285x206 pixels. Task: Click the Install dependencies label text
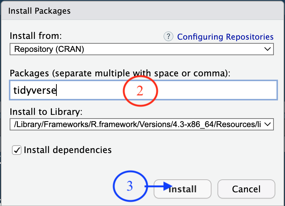[x=68, y=150]
